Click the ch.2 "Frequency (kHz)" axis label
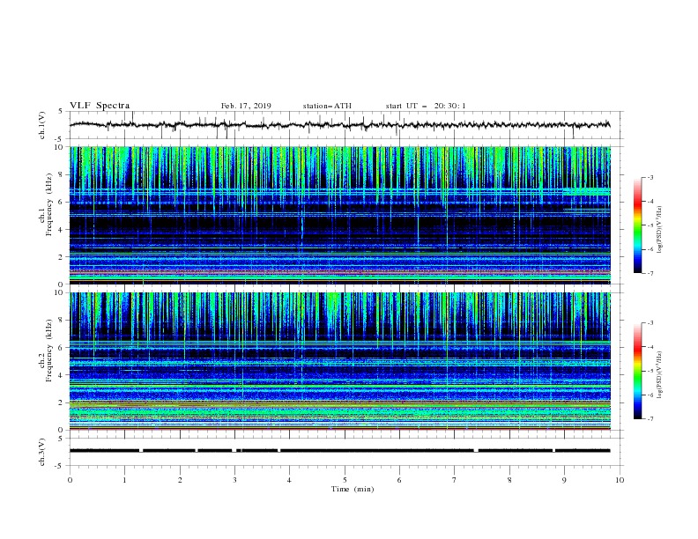 (x=49, y=350)
